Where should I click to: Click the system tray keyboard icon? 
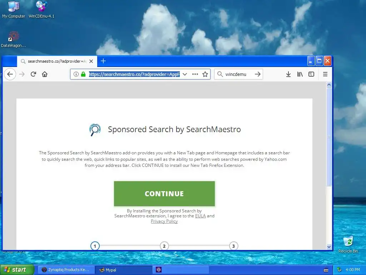click(x=326, y=270)
